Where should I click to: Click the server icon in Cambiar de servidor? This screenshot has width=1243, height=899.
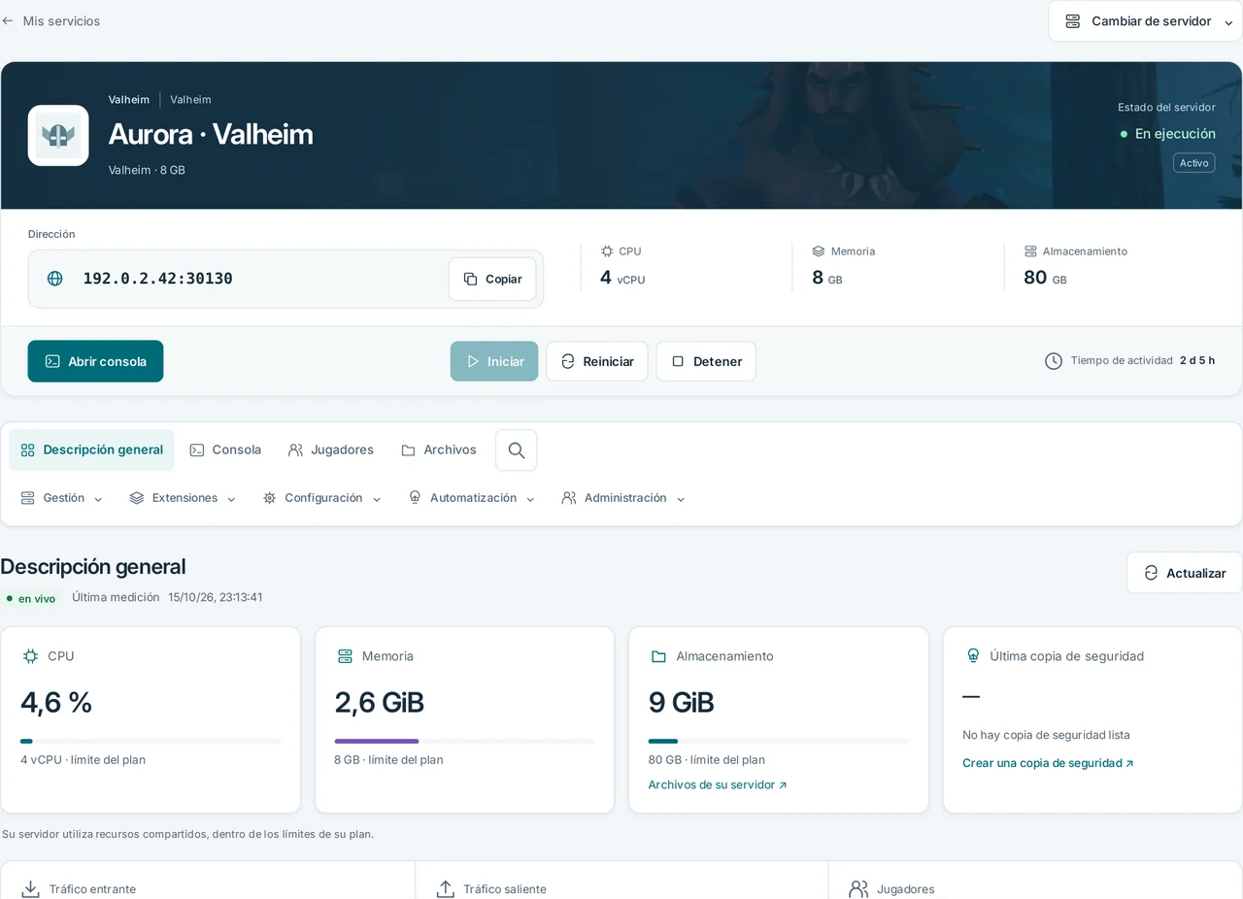click(x=1073, y=21)
